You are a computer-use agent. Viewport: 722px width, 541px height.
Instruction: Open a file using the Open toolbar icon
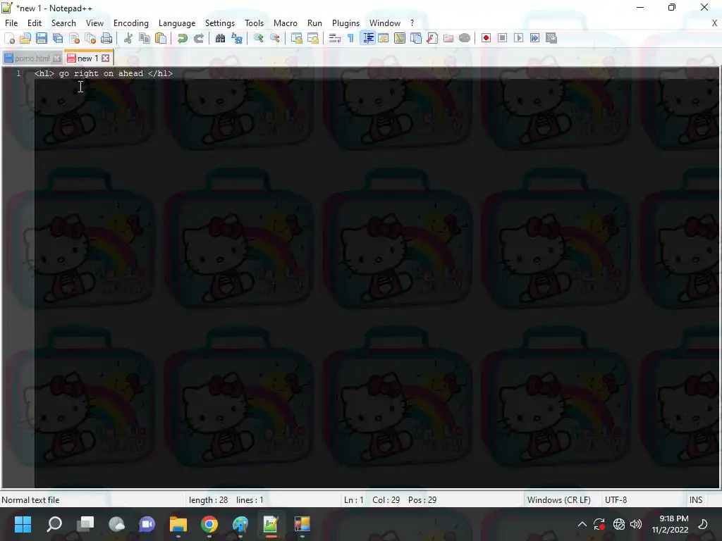(25, 38)
